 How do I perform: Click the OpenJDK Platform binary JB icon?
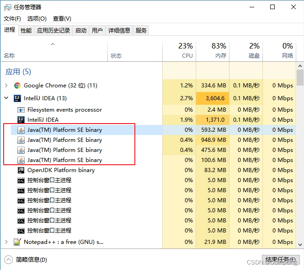click(x=21, y=170)
